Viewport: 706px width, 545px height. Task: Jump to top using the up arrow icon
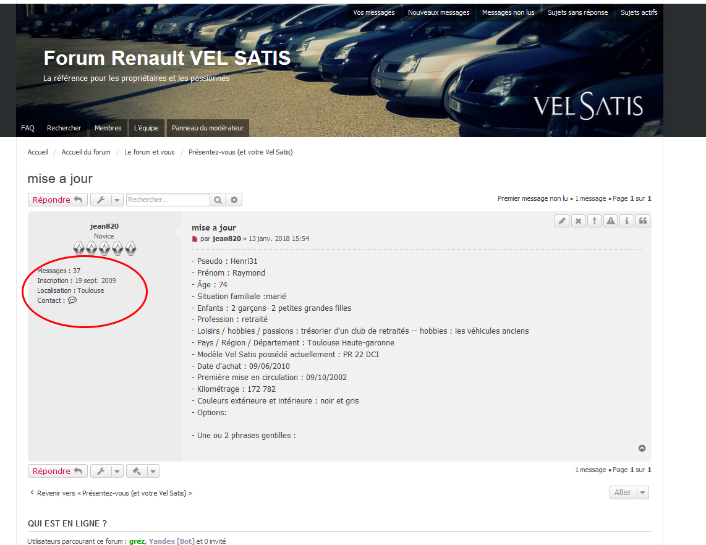tap(642, 449)
